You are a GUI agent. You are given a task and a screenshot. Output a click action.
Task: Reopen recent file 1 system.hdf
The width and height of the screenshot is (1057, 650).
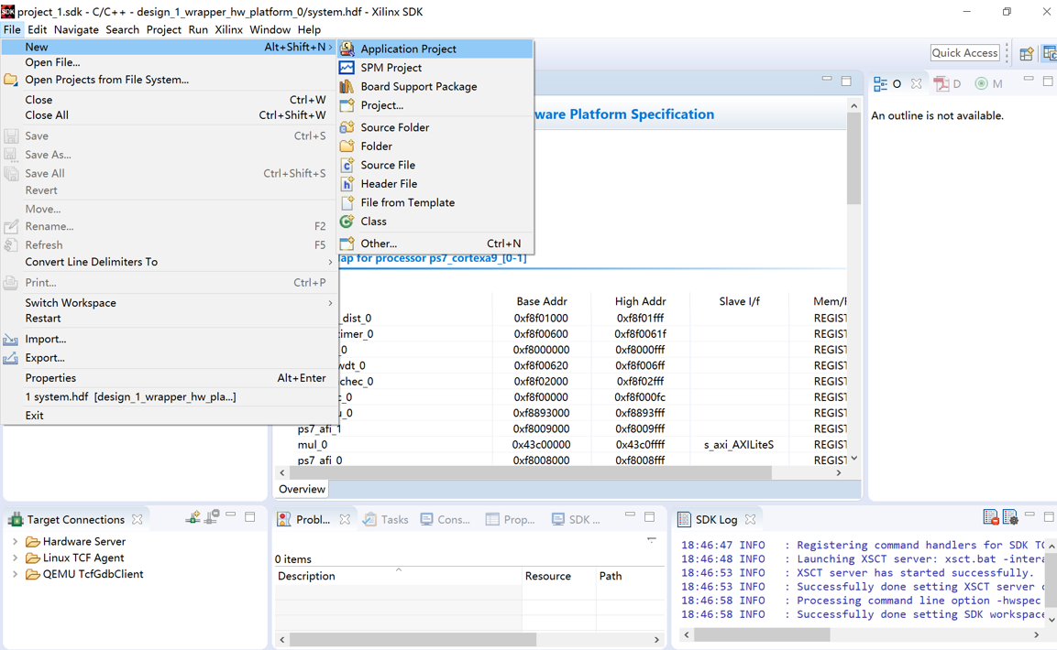(x=169, y=397)
